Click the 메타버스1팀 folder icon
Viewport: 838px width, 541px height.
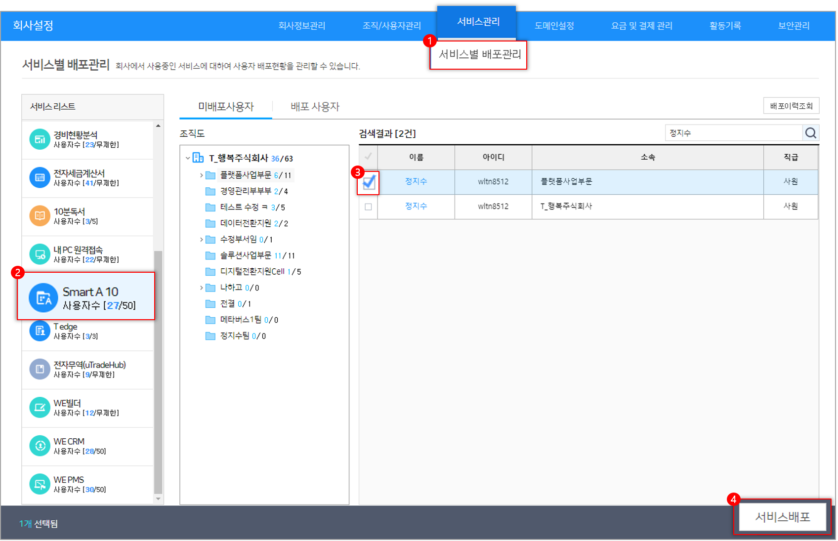210,320
